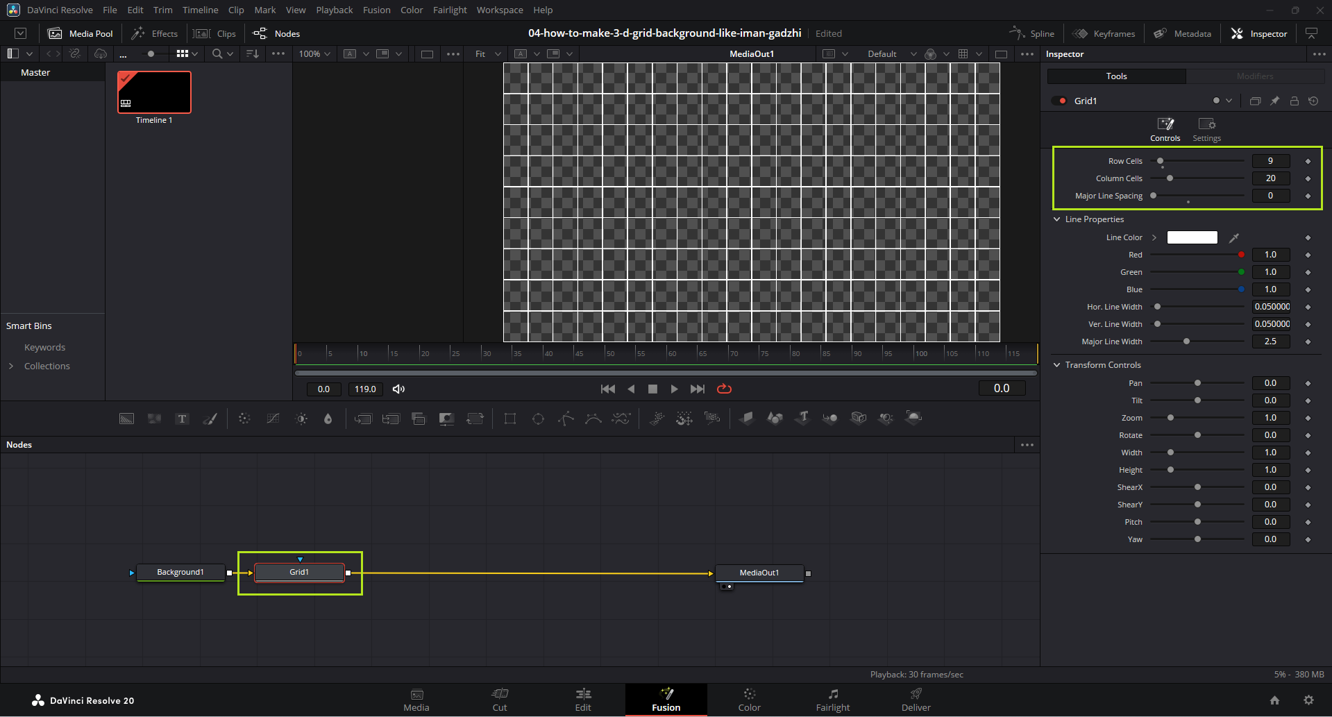Add a Background node from the toolbar
Viewport: 1332px width, 717px height.
(126, 419)
